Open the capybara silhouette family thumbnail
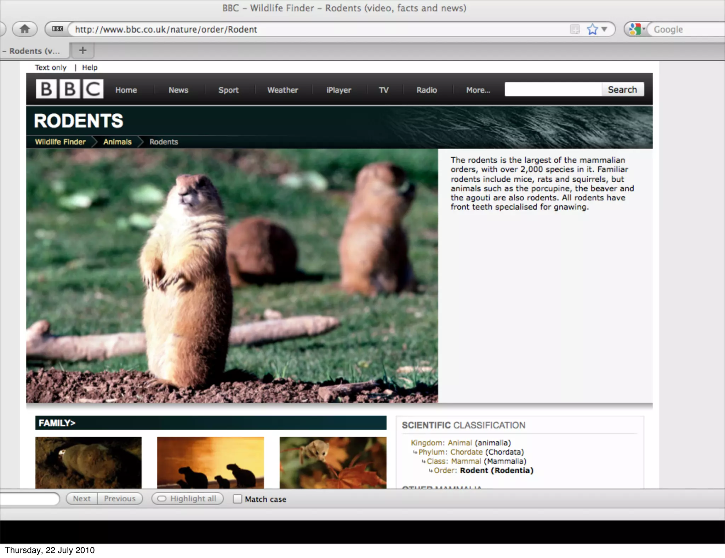This screenshot has height=558, width=725. (210, 462)
